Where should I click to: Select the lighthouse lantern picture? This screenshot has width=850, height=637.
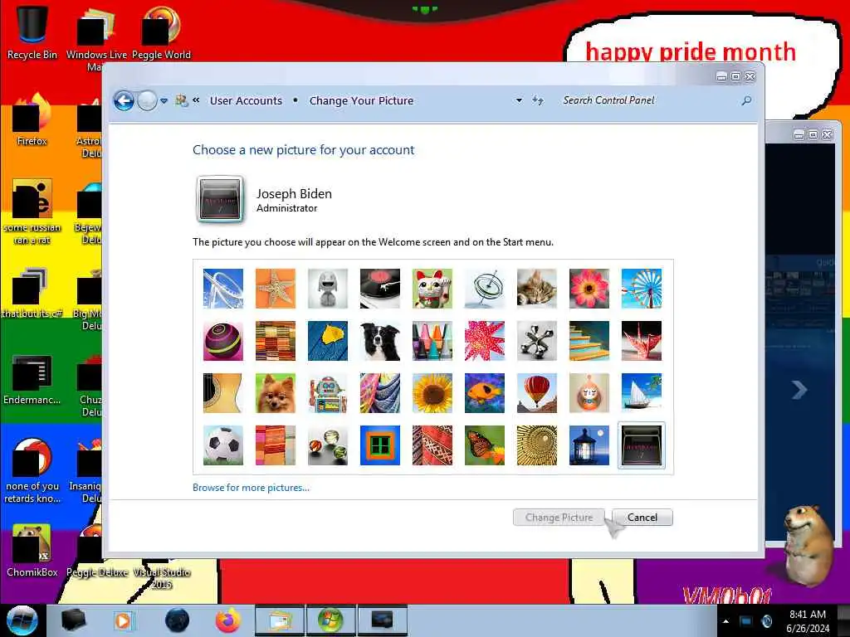589,445
